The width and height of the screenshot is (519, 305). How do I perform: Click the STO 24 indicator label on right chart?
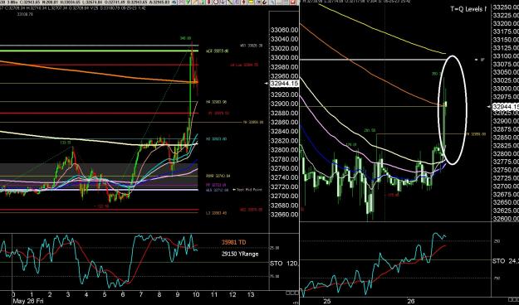[x=505, y=261]
